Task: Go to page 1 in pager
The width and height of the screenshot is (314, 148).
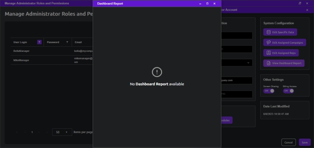Action: click(x=32, y=132)
